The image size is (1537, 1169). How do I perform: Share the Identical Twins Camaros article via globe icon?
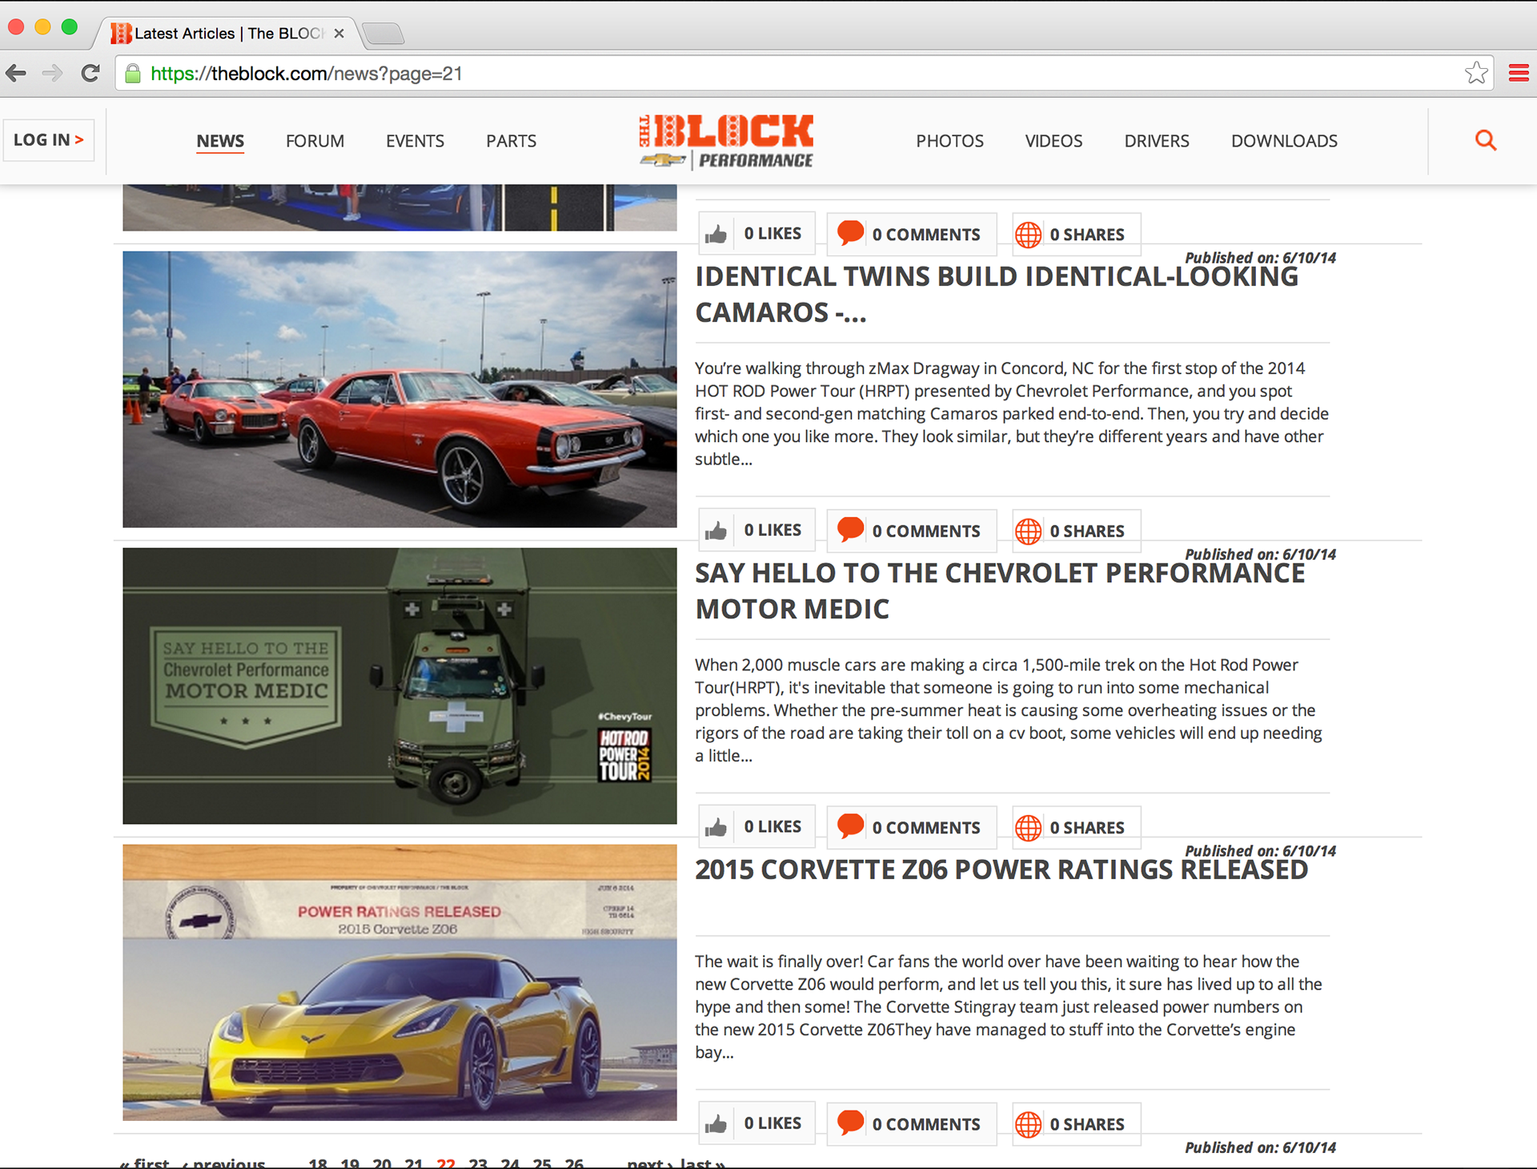point(1028,531)
